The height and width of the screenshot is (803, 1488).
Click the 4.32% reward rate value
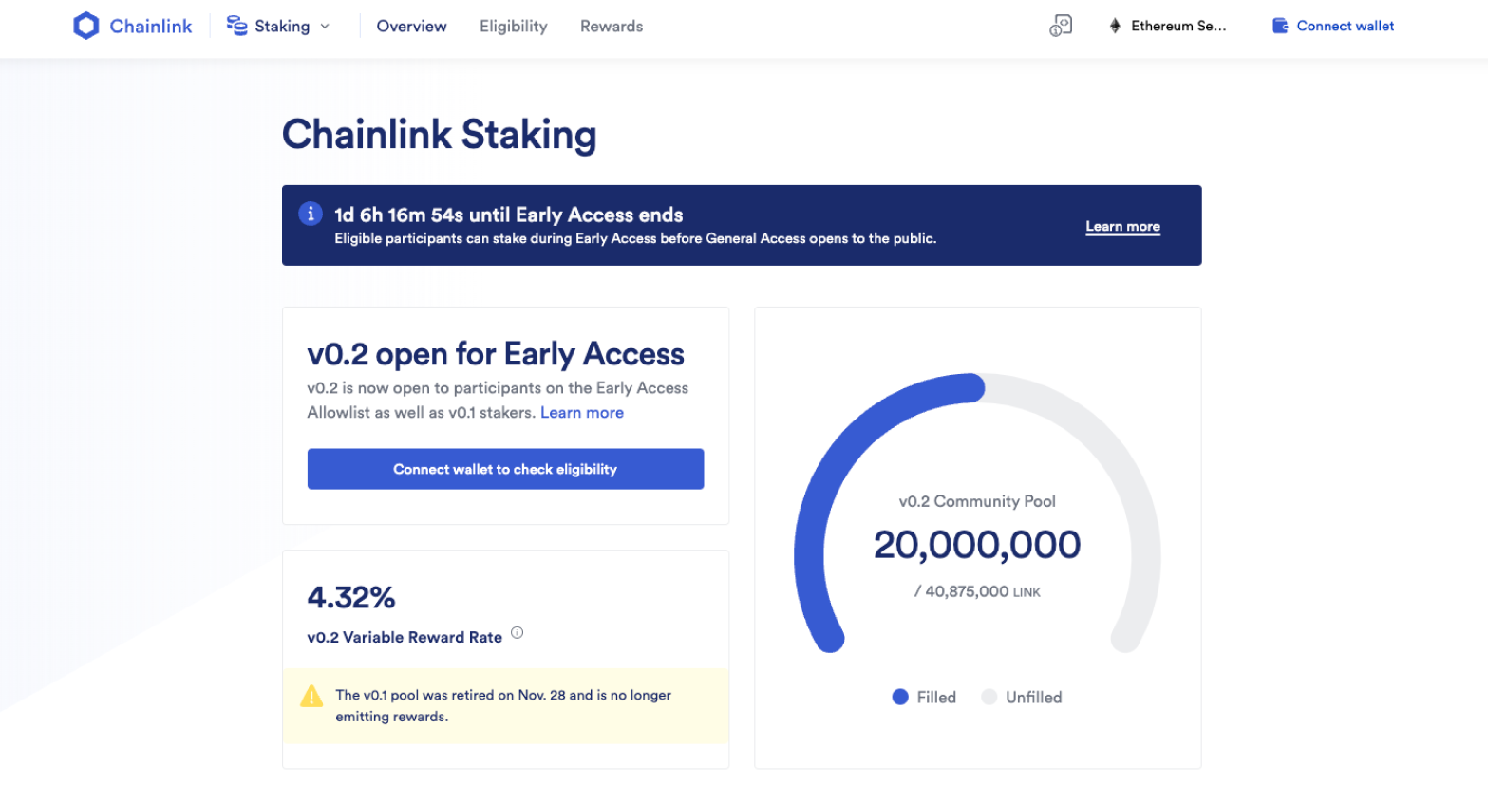coord(351,597)
